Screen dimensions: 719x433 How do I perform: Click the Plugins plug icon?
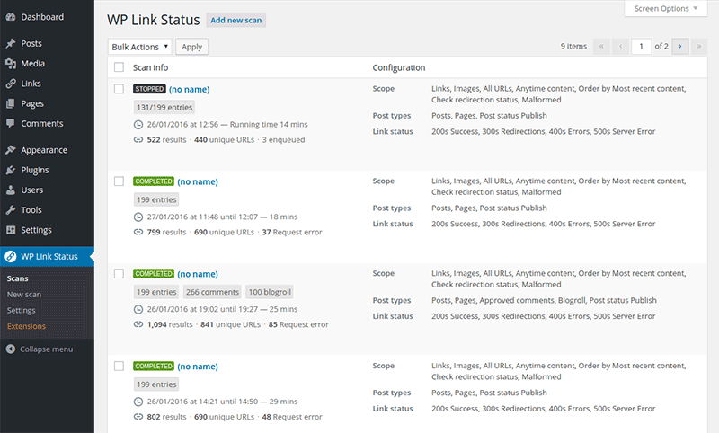tap(10, 171)
